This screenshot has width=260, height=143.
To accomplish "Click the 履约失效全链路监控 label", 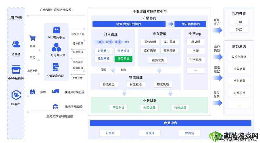I will pos(60,116).
